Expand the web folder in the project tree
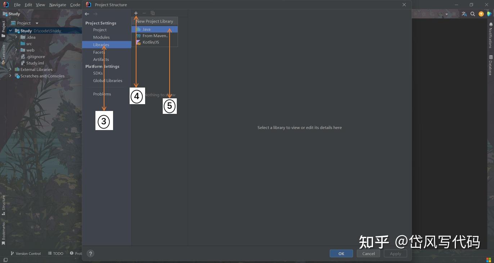The image size is (494, 263). click(x=16, y=50)
